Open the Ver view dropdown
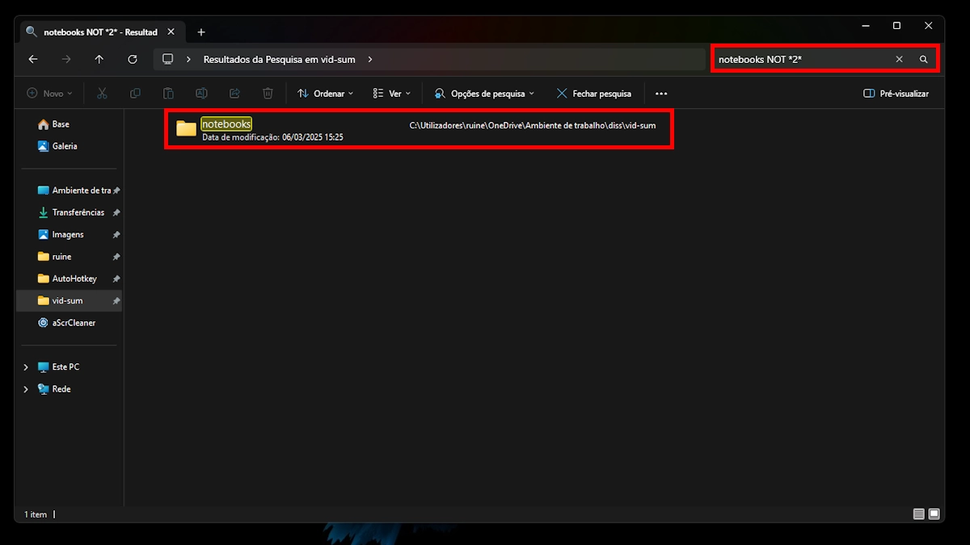Viewport: 970px width, 545px height. [391, 94]
